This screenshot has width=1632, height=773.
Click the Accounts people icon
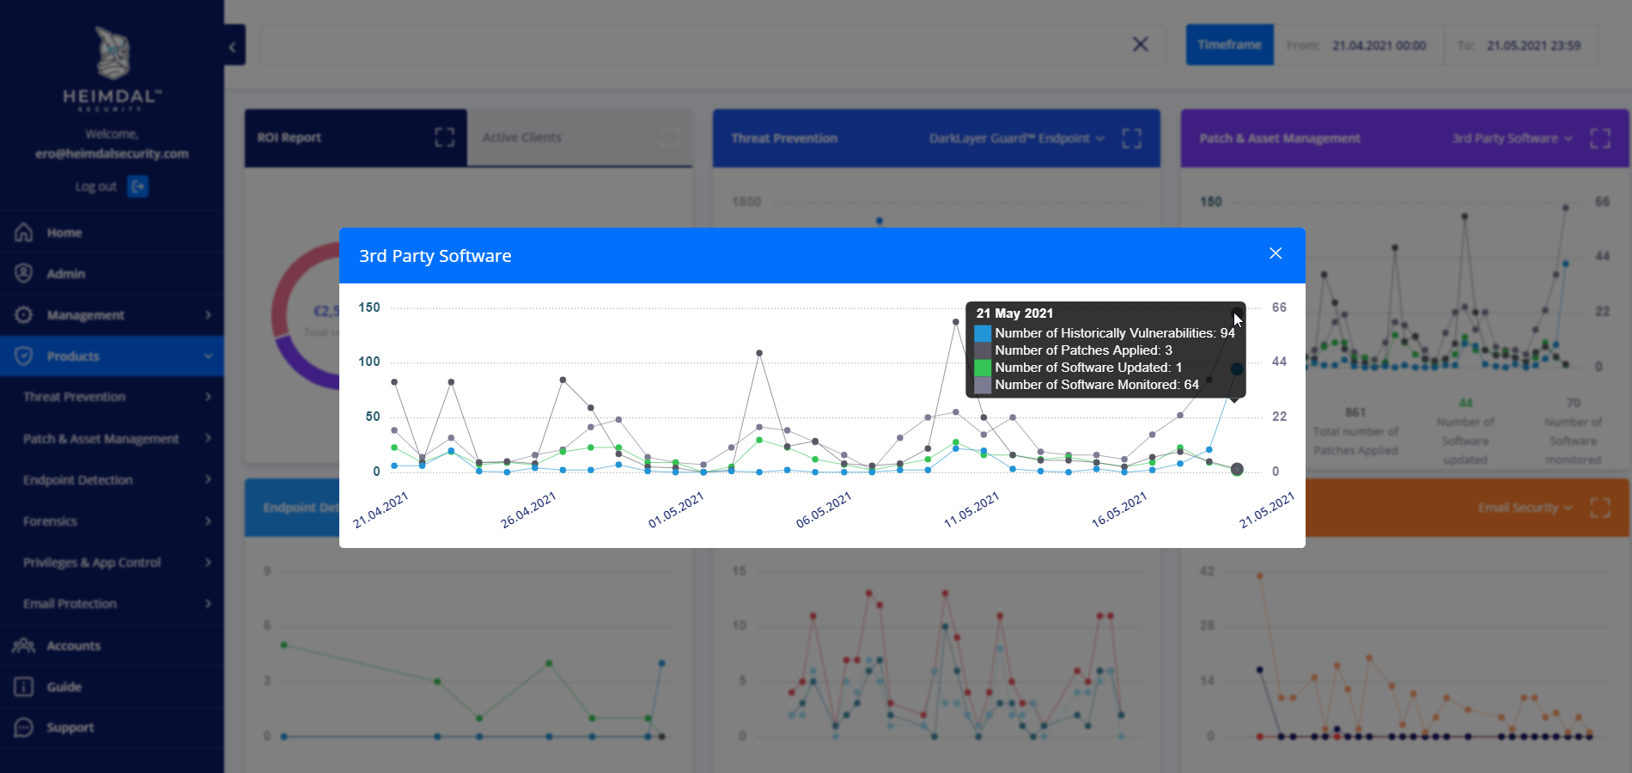(x=24, y=645)
